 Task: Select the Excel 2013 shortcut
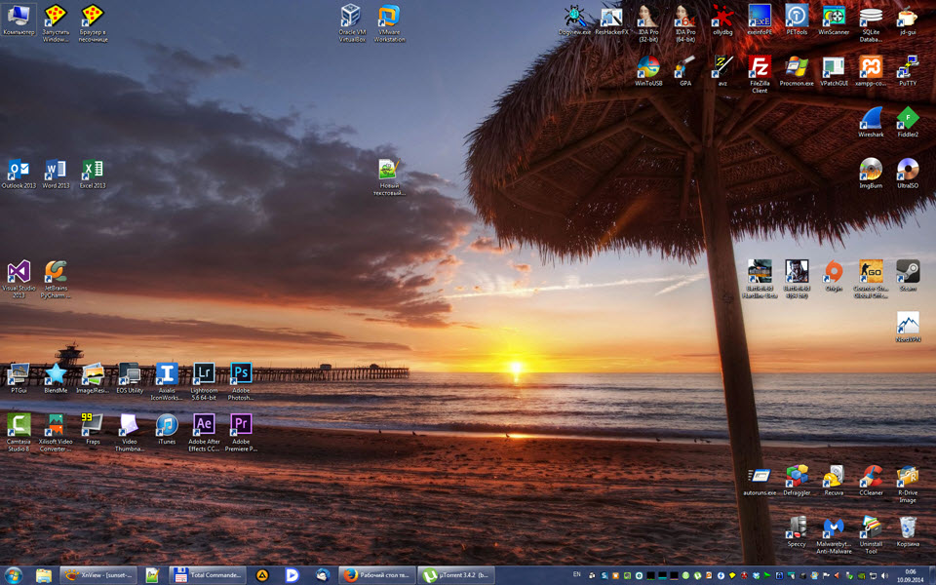[93, 174]
